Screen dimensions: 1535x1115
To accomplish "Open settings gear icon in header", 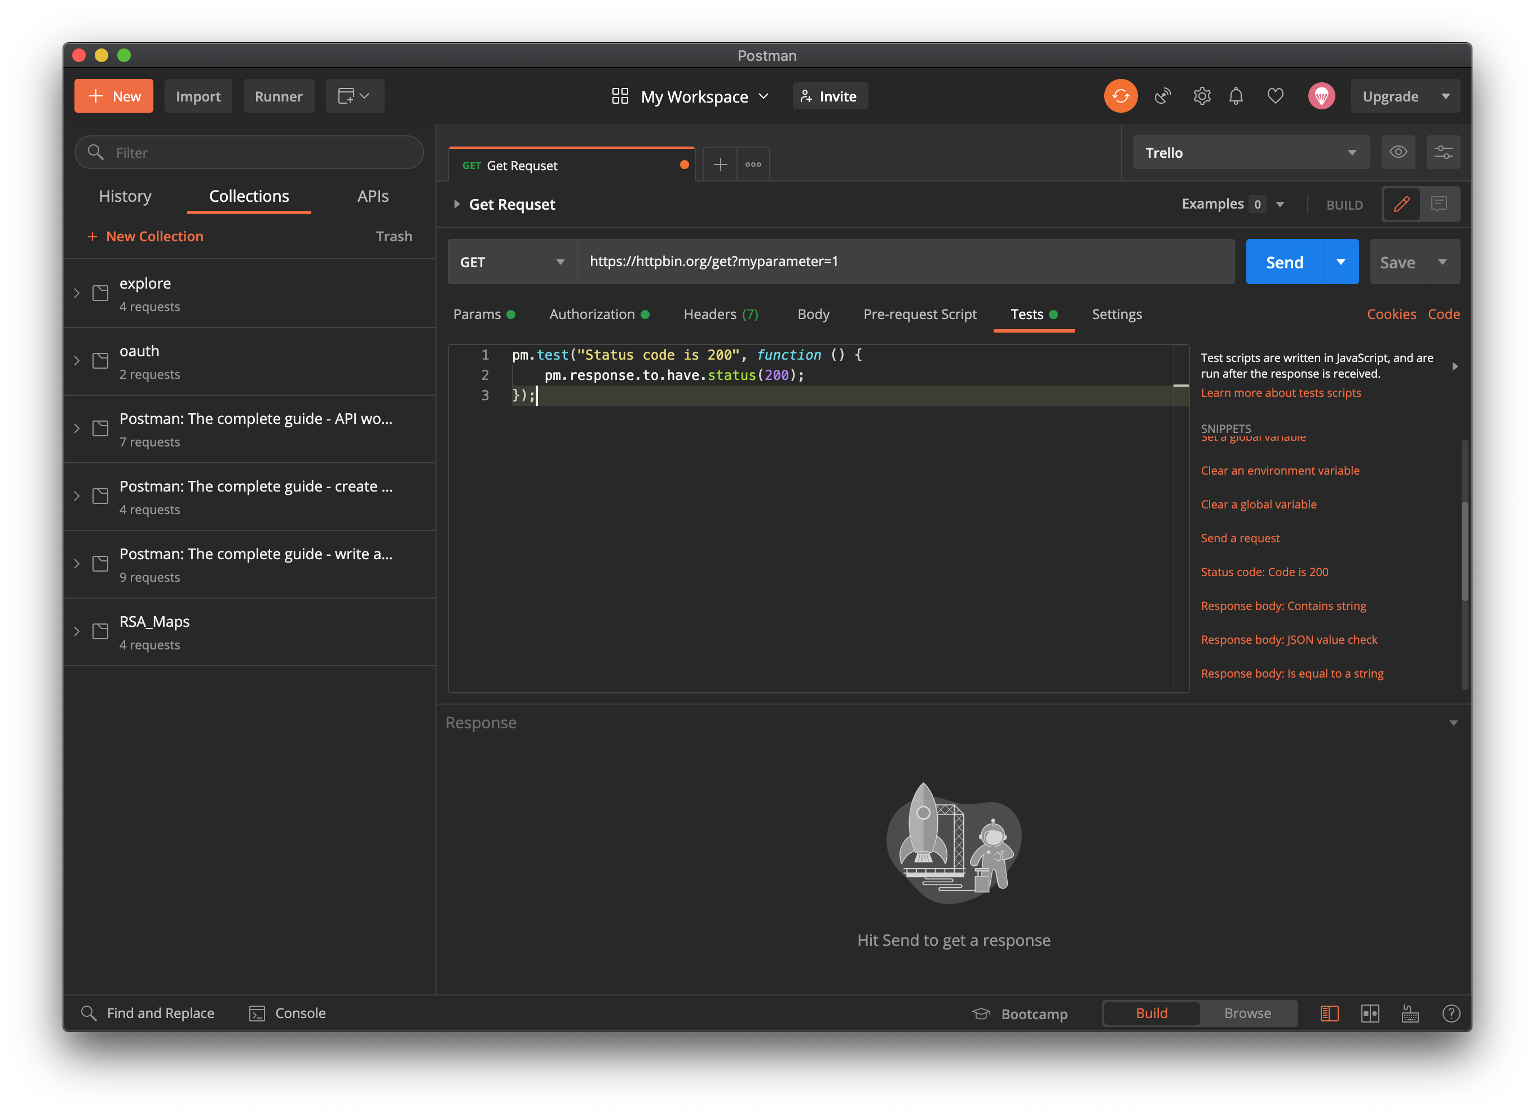I will (1201, 96).
